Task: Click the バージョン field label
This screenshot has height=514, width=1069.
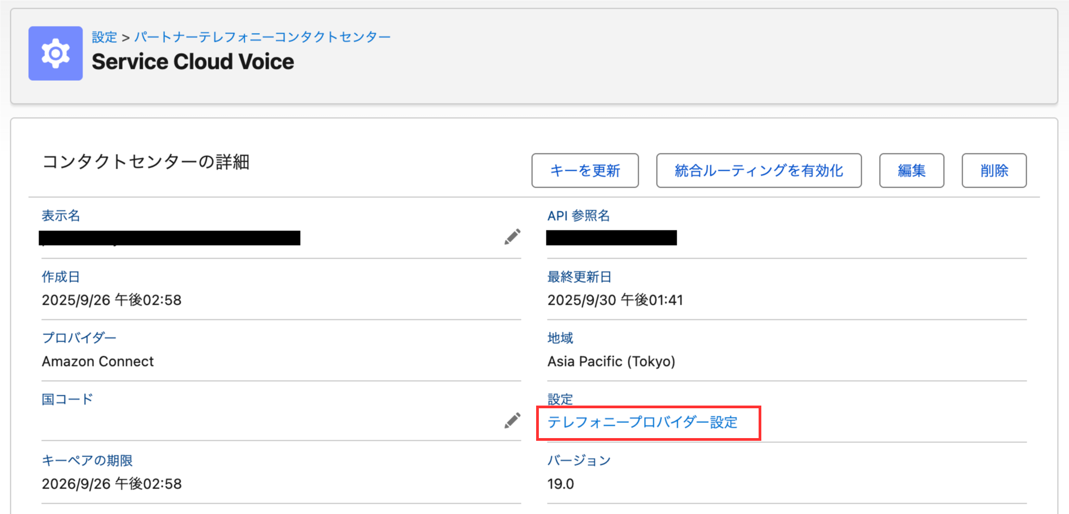Action: click(x=578, y=460)
